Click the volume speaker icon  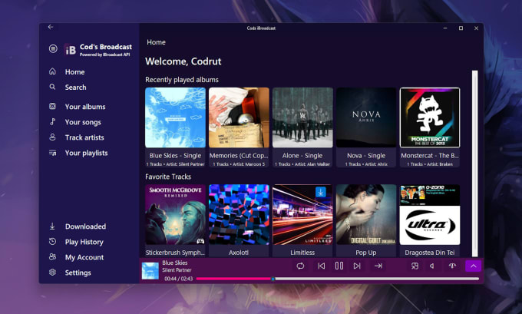point(432,266)
